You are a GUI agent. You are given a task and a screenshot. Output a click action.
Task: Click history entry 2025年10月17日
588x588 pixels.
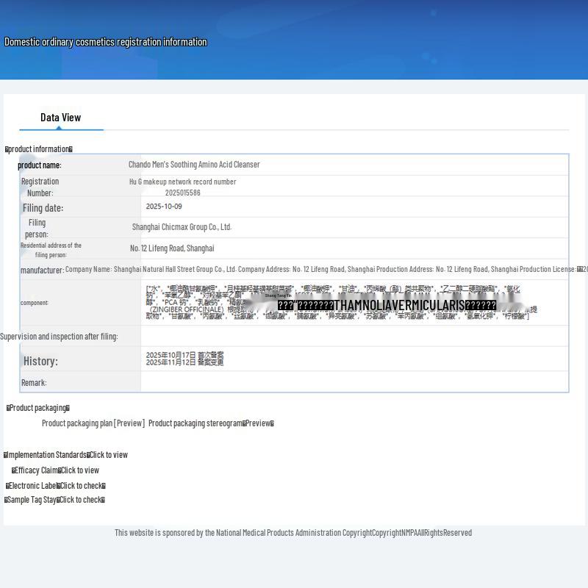pos(184,355)
